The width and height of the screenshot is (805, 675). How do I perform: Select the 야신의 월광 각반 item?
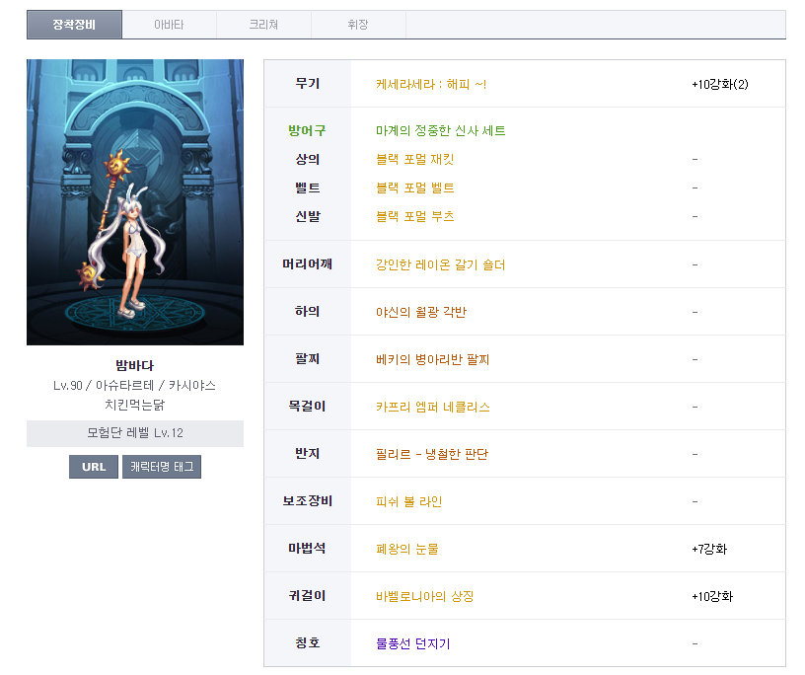click(x=420, y=312)
